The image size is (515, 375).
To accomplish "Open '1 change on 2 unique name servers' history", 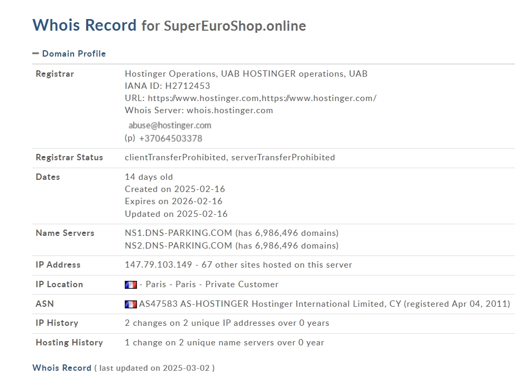I will tap(224, 342).
